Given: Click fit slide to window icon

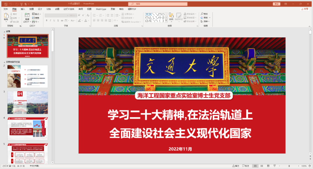Looking at the screenshot, I should 310,166.
